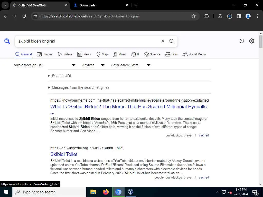Close the CollabVM SearXNG tab
The width and height of the screenshot is (263, 197).
(65, 5)
